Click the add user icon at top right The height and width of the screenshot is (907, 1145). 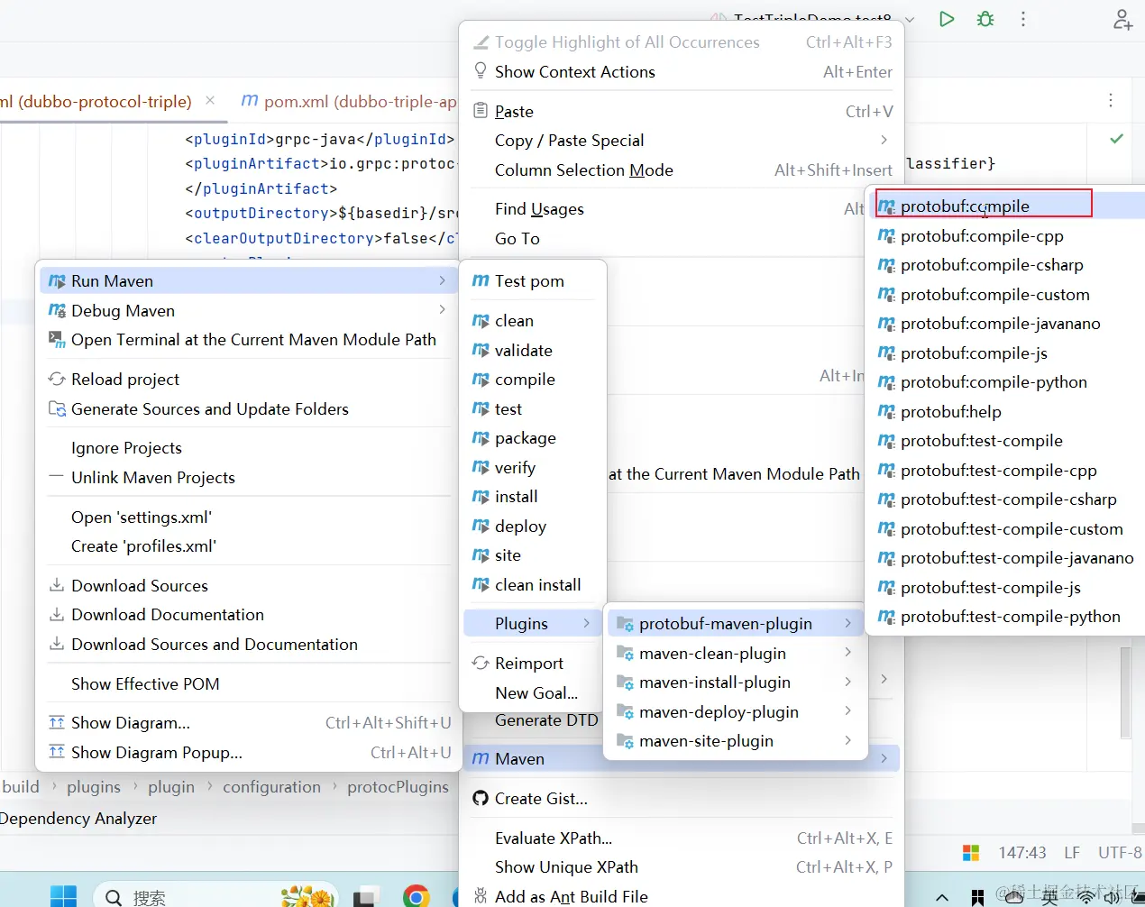pos(1122,19)
